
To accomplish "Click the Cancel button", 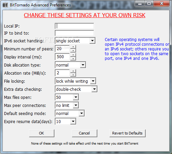I will pyautogui.click(x=84, y=133).
